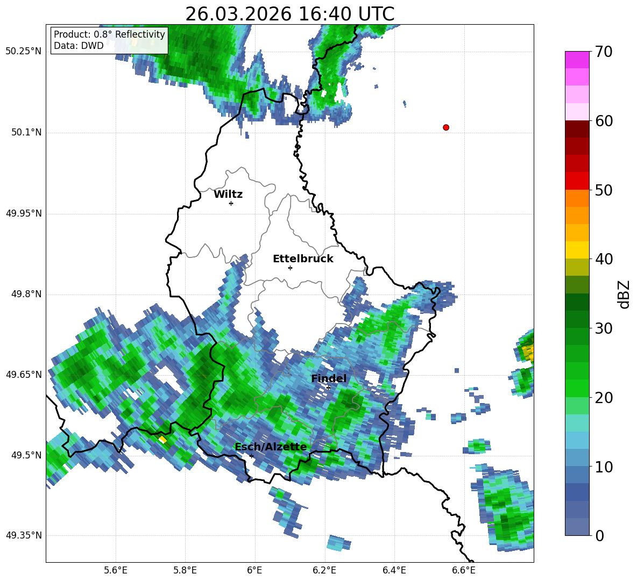Click the Esch/Alzette station cross marker
The width and height of the screenshot is (637, 581).
coord(251,456)
